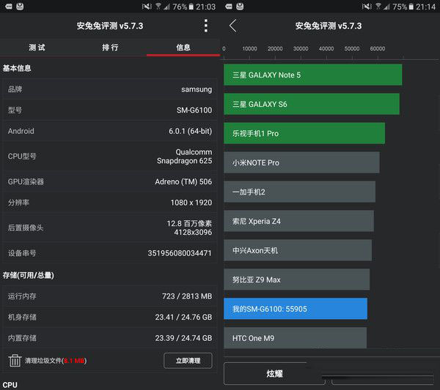Viewport: 440px width, 390px height.
Task: Select the 信息 tab
Action: pyautogui.click(x=183, y=48)
